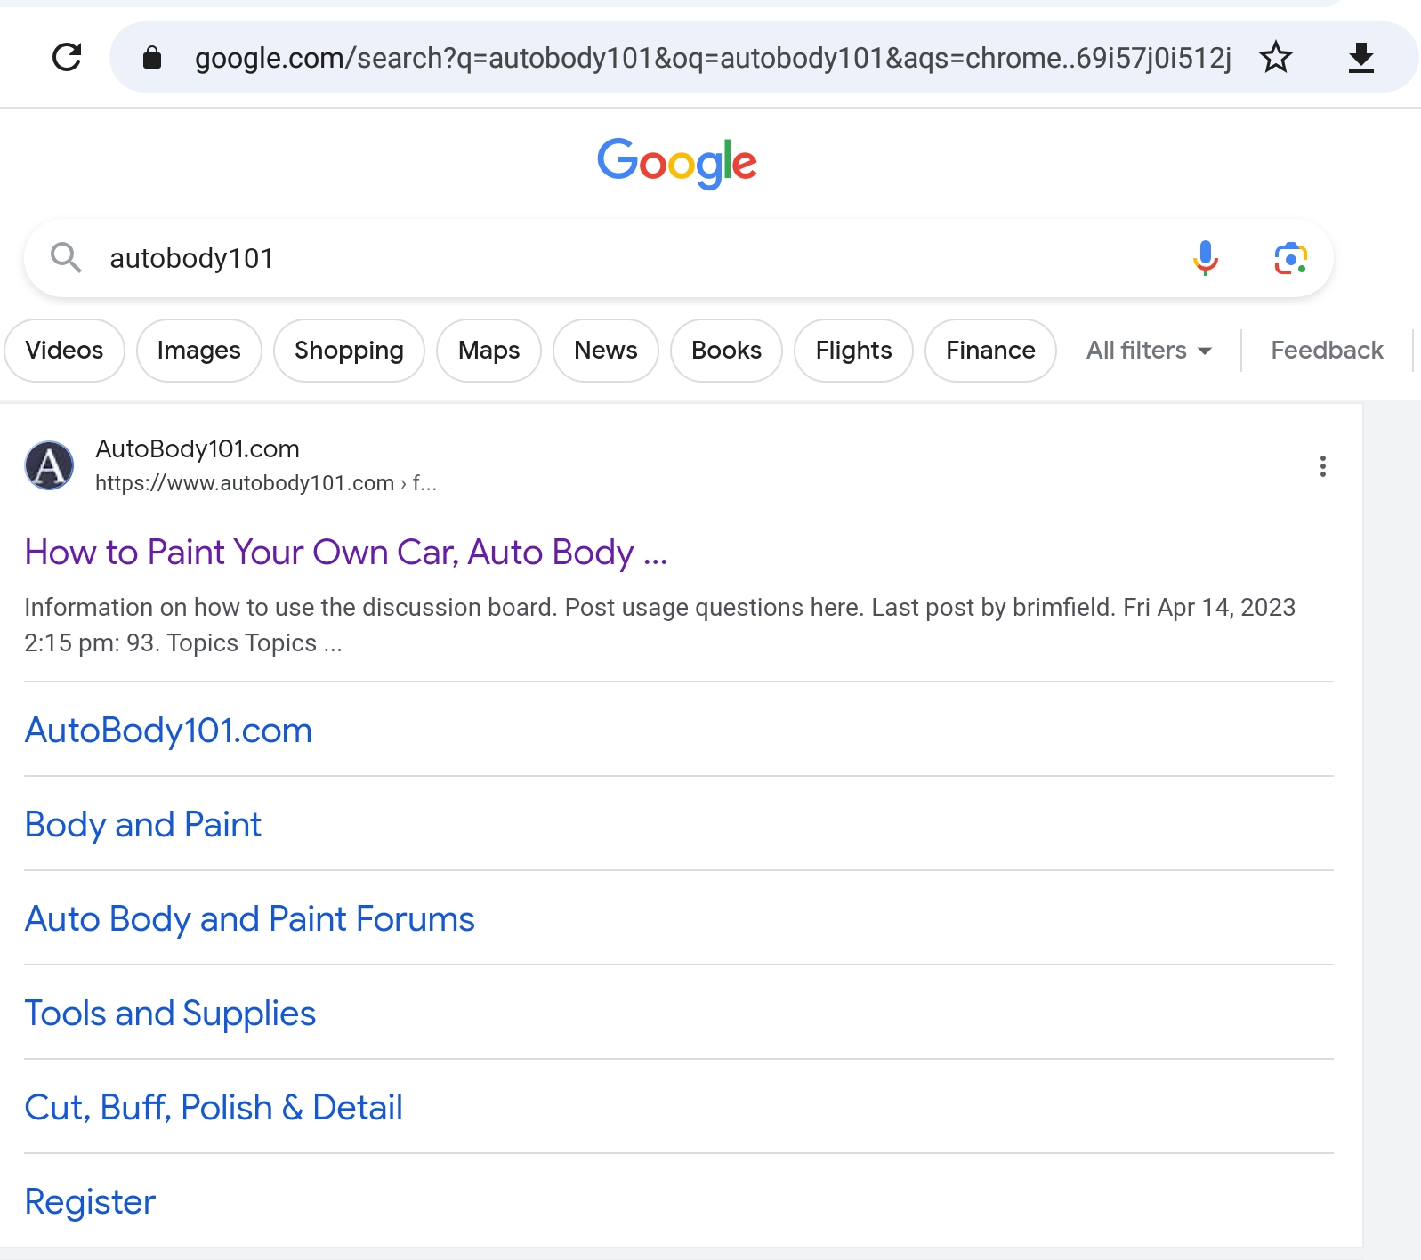The image size is (1421, 1260).
Task: Open the Body and Paint sitelink
Action: pyautogui.click(x=142, y=825)
